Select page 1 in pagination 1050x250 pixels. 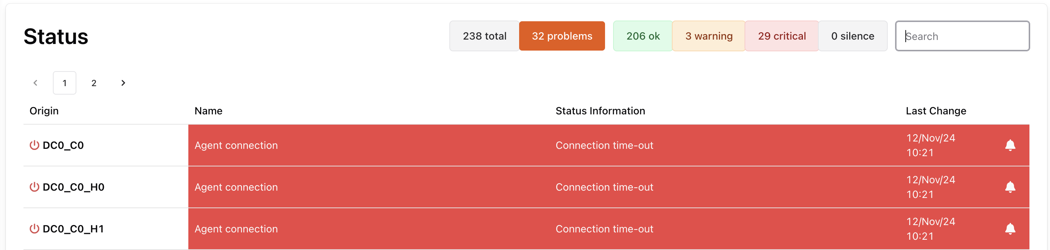point(64,83)
